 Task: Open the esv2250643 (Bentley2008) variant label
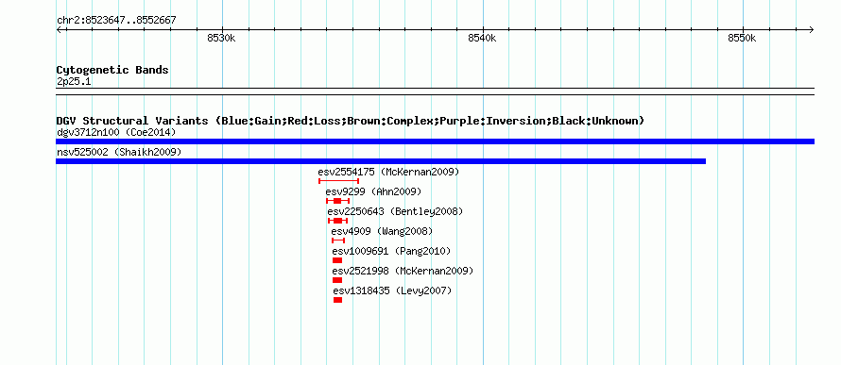[x=395, y=211]
